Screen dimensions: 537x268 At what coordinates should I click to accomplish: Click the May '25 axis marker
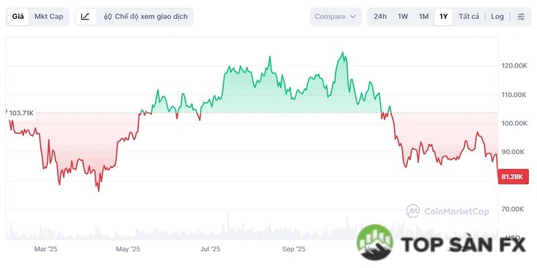click(128, 249)
